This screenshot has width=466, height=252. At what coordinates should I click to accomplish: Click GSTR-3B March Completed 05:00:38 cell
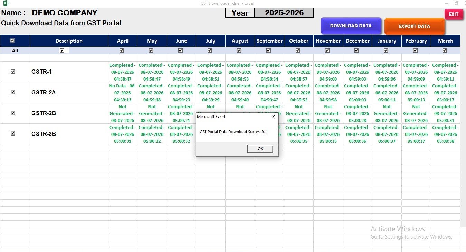[446, 134]
